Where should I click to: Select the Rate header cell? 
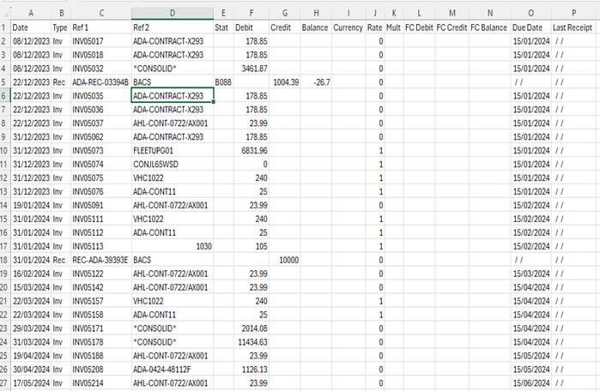pos(374,27)
